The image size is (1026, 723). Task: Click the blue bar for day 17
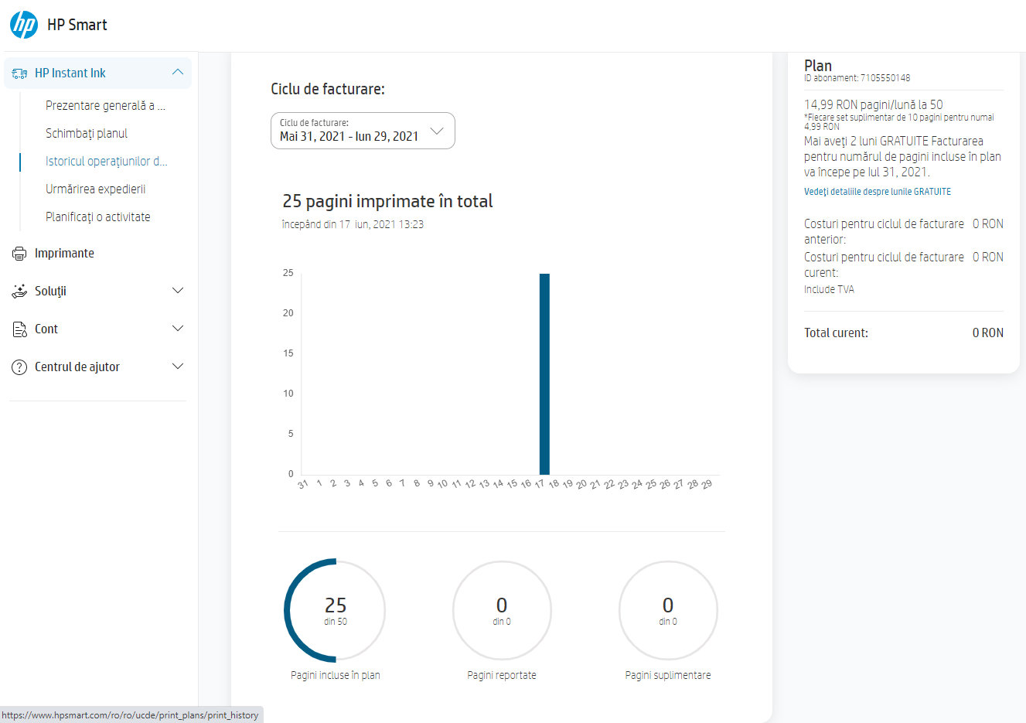click(x=544, y=373)
